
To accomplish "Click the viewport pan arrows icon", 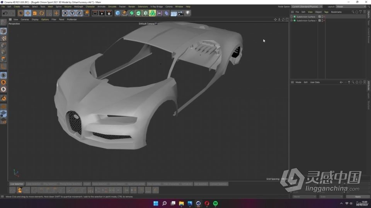I will point(276,20).
